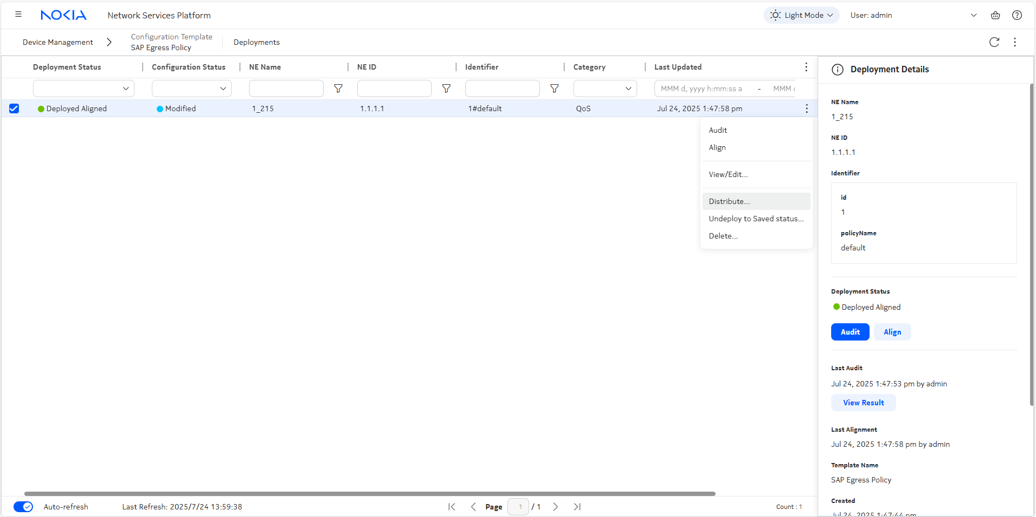This screenshot has width=1036, height=517.
Task: Click the View Result button
Action: (863, 403)
